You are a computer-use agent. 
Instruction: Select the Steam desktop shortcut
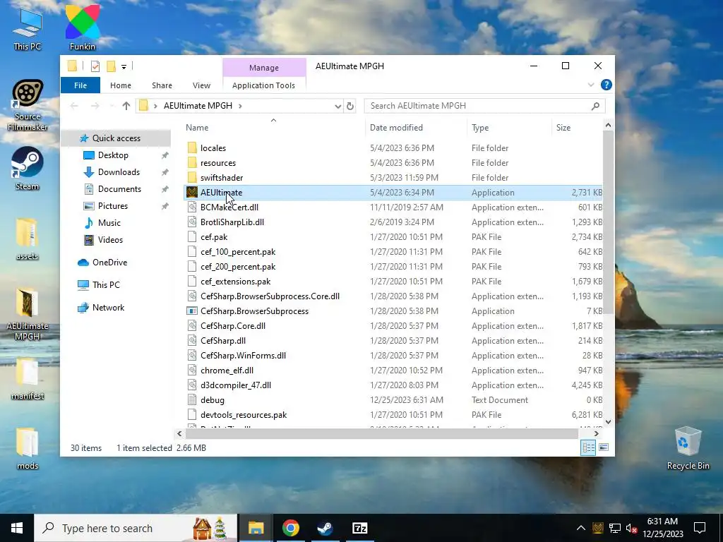28,168
